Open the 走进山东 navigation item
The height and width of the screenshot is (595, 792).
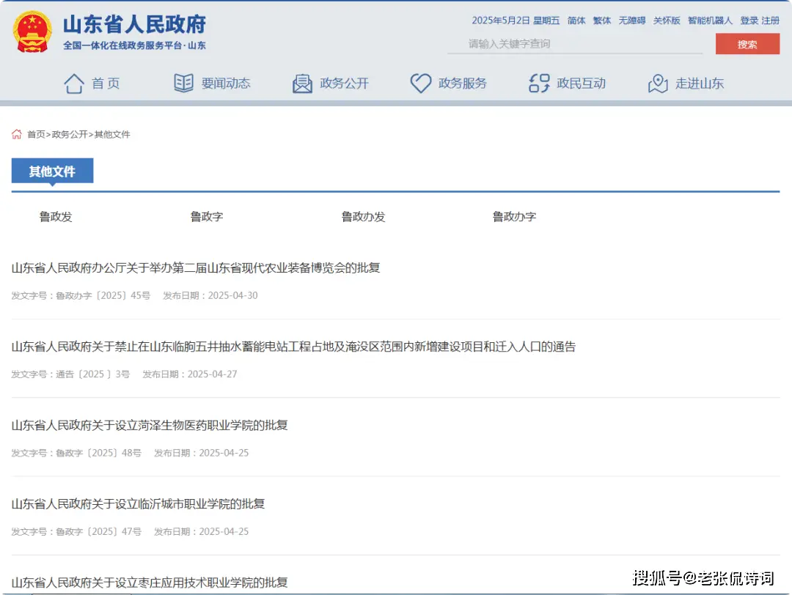[700, 84]
